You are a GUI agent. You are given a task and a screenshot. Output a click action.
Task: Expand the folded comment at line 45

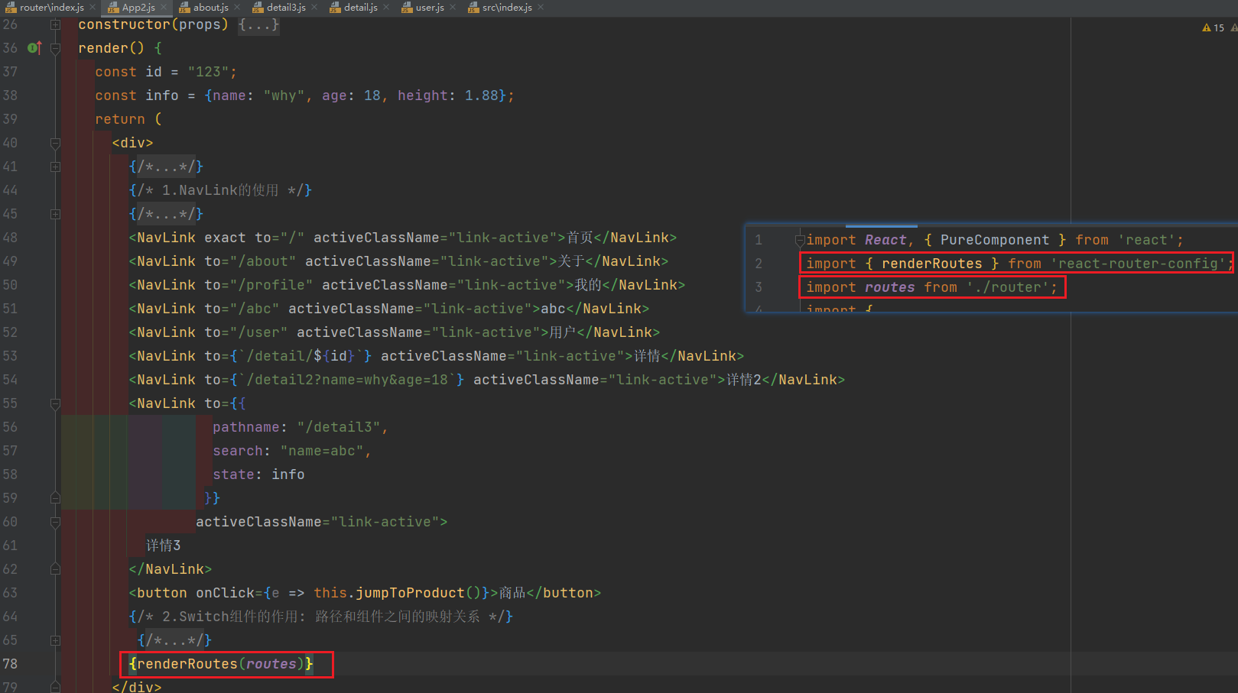coord(55,214)
